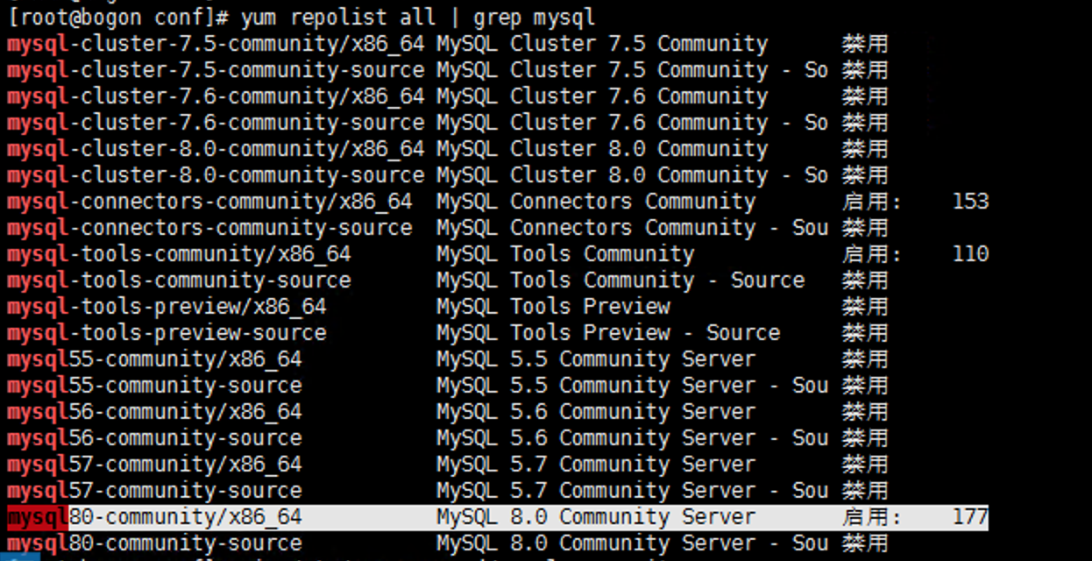Click the 禁用 status of mysql55-community repo
The image size is (1092, 561).
865,359
